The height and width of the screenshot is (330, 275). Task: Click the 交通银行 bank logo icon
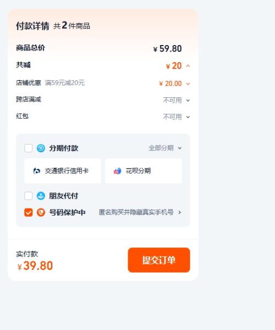click(37, 170)
